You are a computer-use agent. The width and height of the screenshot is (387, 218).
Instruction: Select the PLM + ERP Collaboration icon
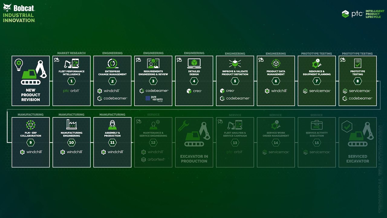pos(31,125)
